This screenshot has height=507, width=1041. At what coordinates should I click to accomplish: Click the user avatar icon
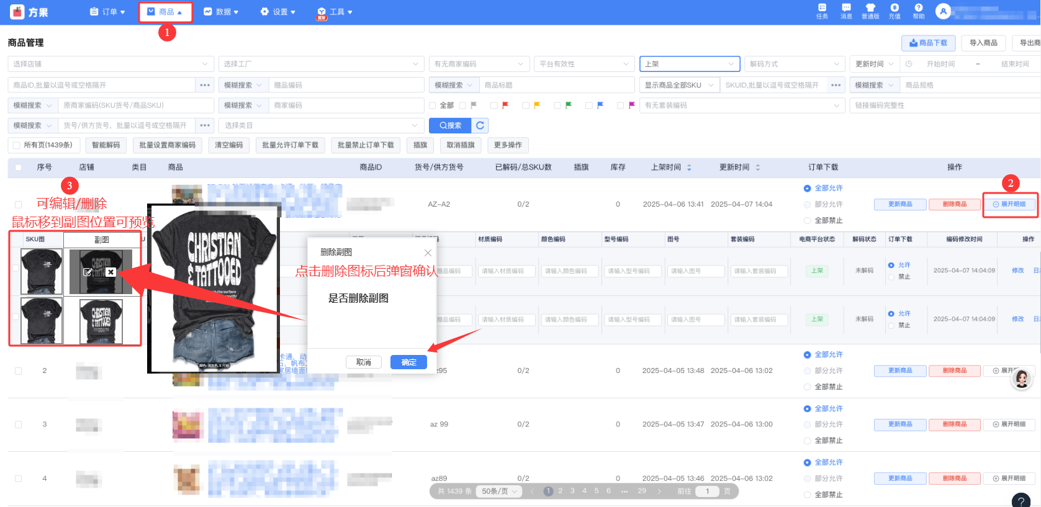pyautogui.click(x=943, y=11)
